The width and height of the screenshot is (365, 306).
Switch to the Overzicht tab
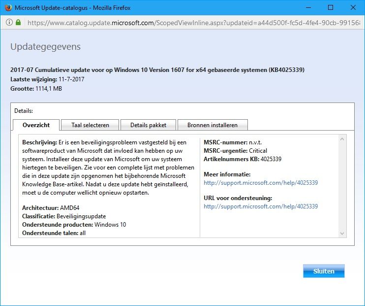36,125
